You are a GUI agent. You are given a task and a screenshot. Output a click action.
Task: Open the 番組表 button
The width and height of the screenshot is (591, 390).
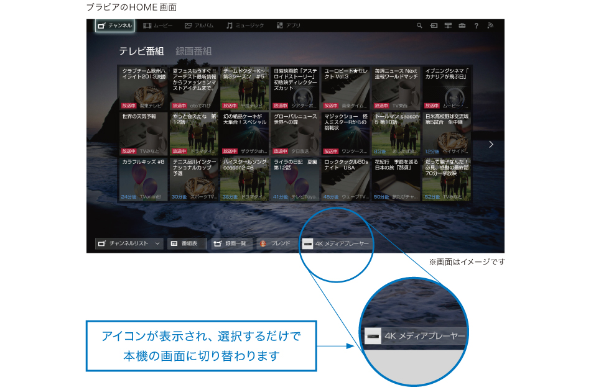pyautogui.click(x=185, y=244)
